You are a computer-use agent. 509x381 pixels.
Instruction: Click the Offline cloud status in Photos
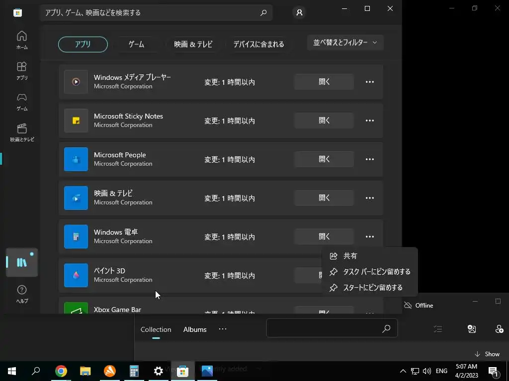[419, 305]
